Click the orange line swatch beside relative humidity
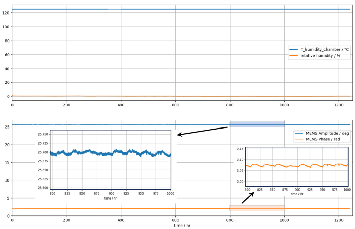355x229 pixels. [x=294, y=56]
